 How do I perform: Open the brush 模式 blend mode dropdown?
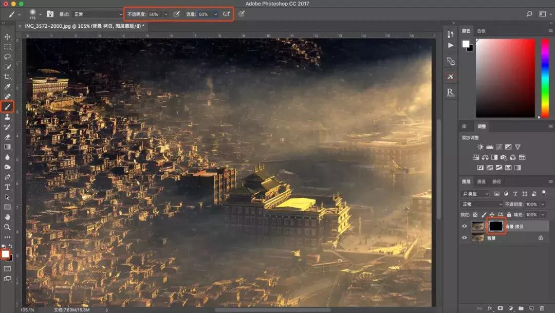[x=98, y=14]
